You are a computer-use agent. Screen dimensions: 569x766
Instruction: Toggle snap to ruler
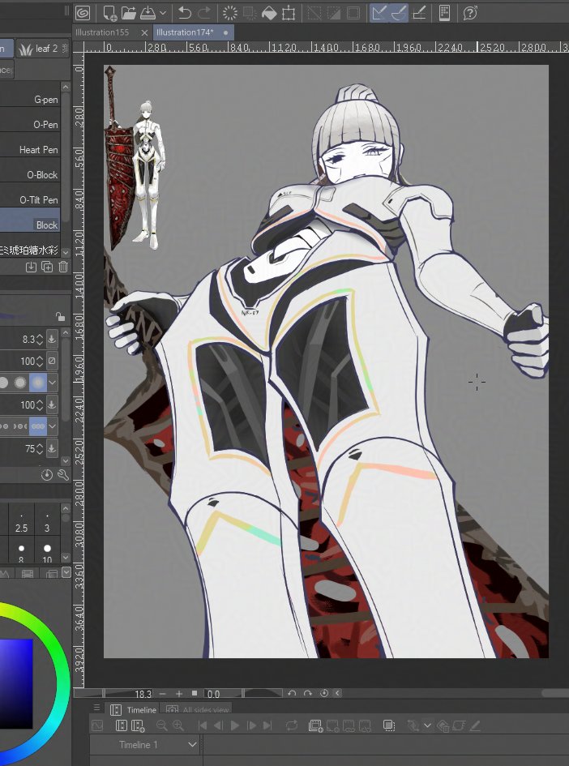[x=379, y=13]
